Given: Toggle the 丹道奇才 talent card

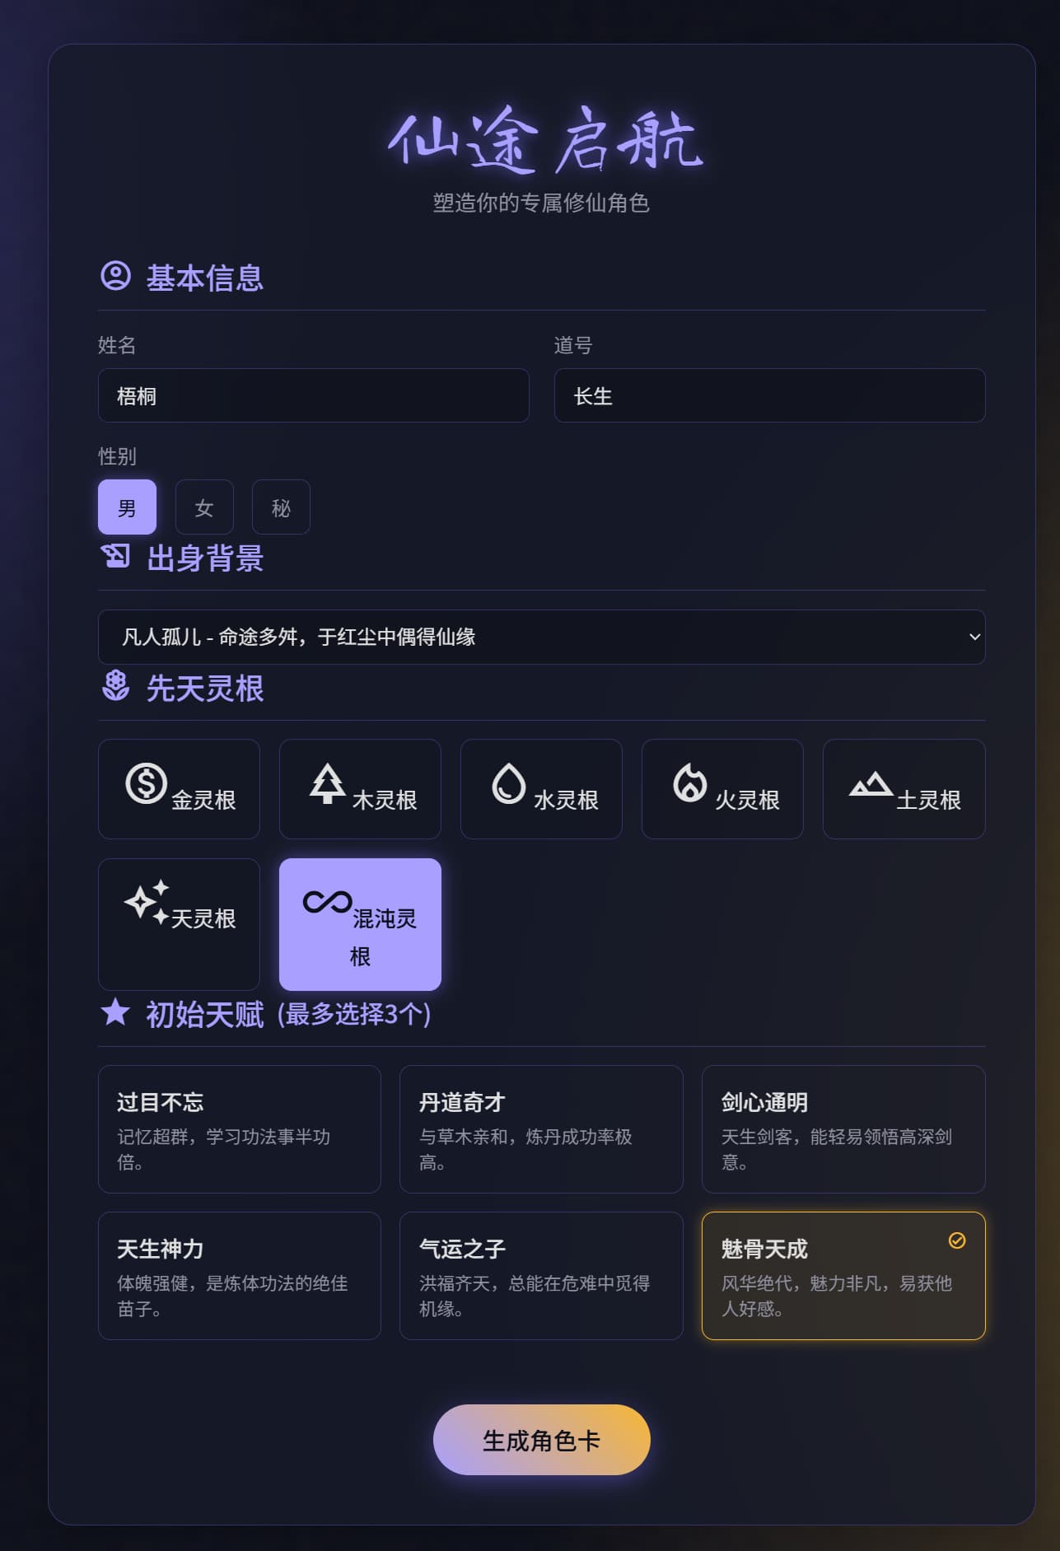Looking at the screenshot, I should 541,1129.
